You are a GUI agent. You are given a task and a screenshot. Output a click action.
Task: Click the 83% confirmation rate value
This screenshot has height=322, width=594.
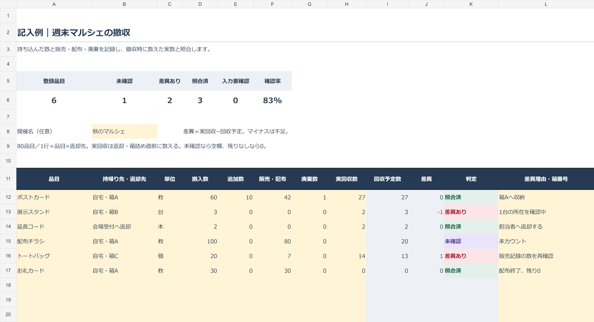(273, 100)
